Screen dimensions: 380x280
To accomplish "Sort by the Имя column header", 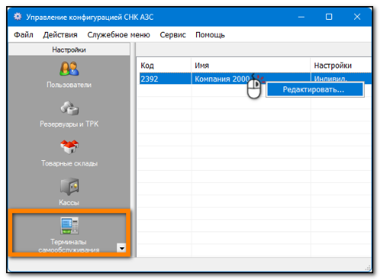I will pyautogui.click(x=251, y=65).
